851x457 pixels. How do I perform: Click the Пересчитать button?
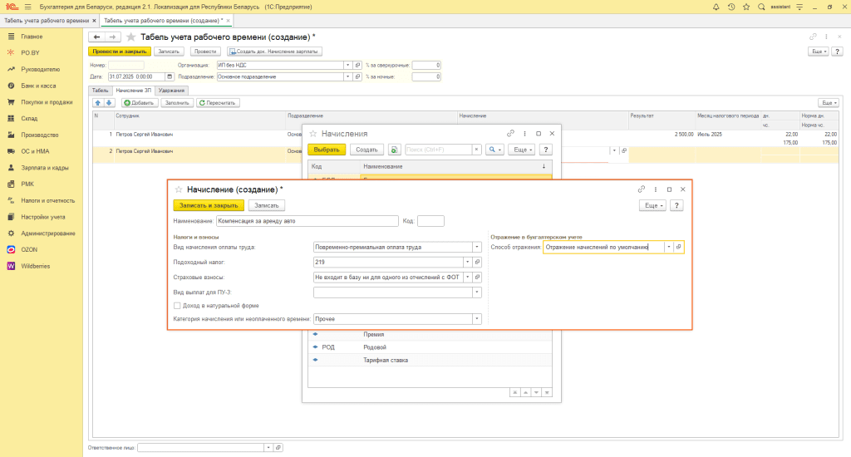(x=218, y=102)
